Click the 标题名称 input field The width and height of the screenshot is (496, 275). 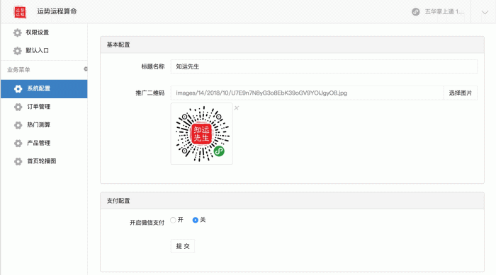(324, 66)
